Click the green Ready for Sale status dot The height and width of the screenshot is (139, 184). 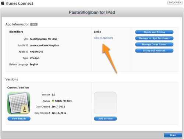(x=53, y=101)
